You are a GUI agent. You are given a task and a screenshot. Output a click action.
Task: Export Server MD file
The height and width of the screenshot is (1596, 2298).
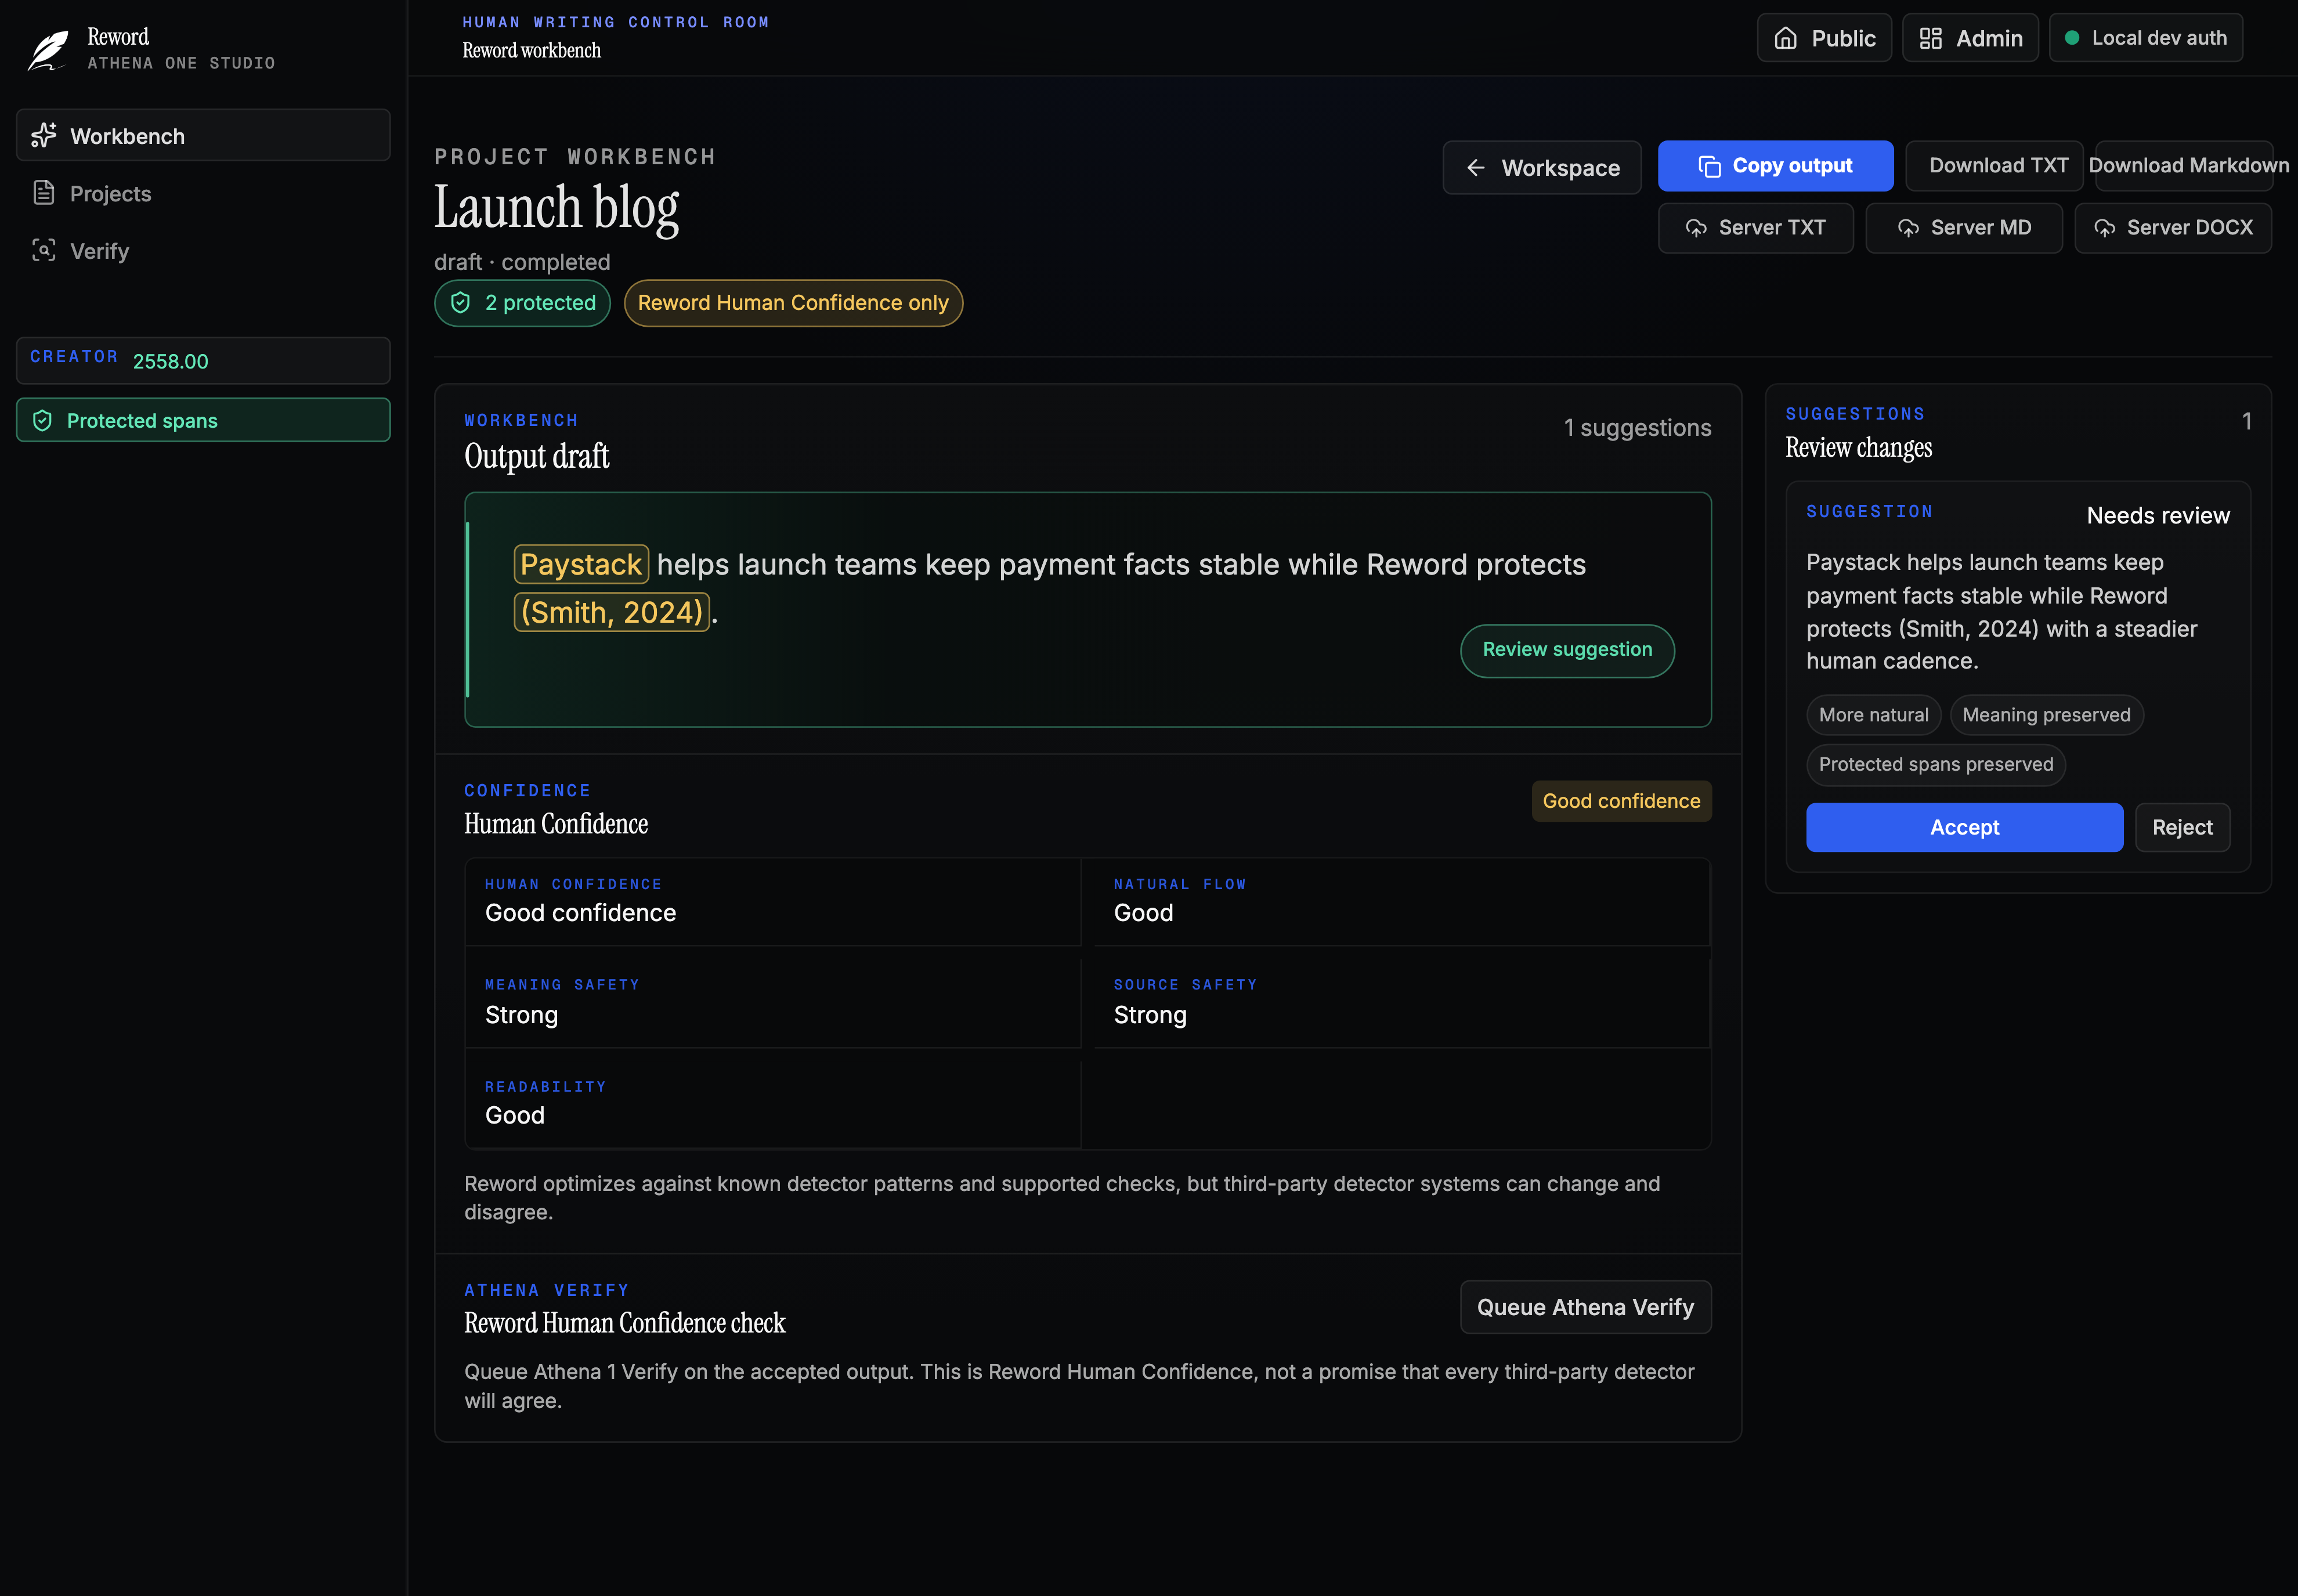pyautogui.click(x=1963, y=228)
